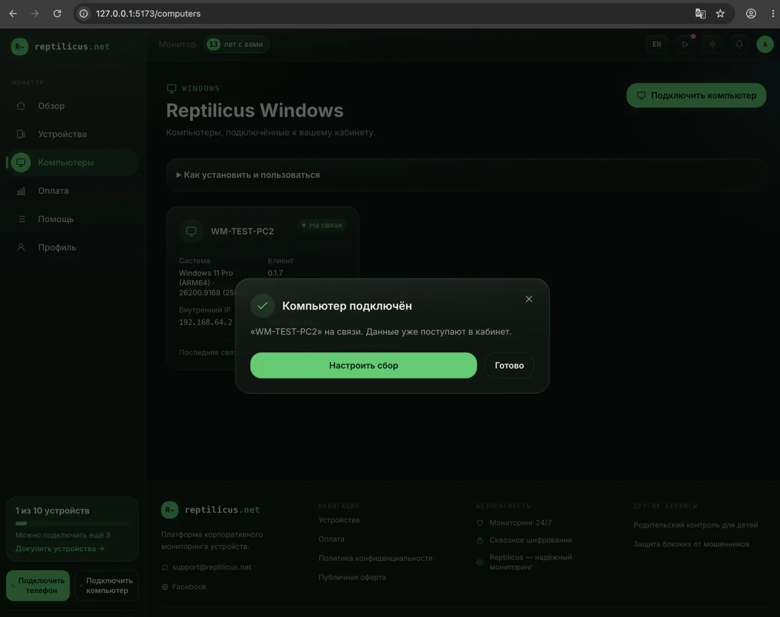This screenshot has height=617, width=780.
Task: Open the browser translate page icon
Action: click(700, 13)
